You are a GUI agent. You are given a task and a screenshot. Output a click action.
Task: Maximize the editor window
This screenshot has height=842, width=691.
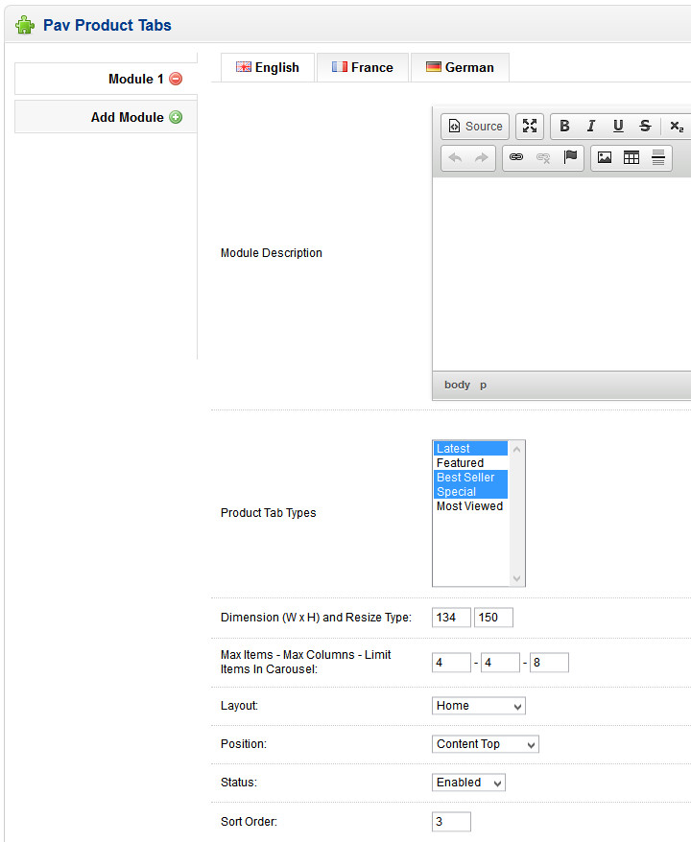click(530, 127)
